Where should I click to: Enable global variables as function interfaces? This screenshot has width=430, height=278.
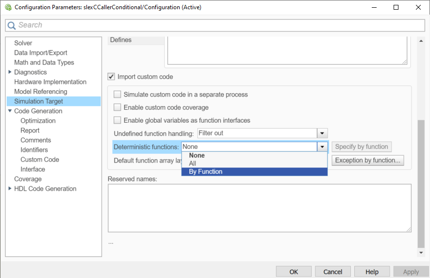(117, 120)
